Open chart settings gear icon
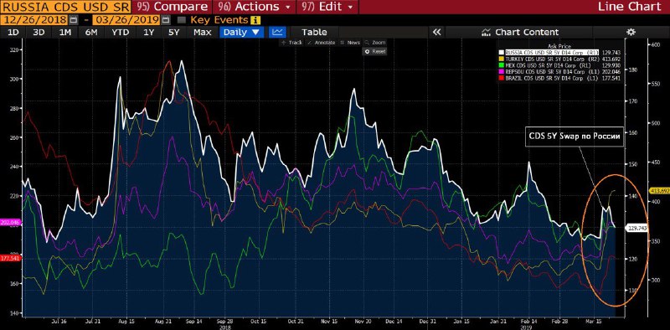Image resolution: width=670 pixels, height=330 pixels. click(631, 32)
